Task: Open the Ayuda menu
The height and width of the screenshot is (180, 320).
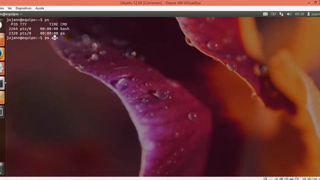Action: point(39,8)
